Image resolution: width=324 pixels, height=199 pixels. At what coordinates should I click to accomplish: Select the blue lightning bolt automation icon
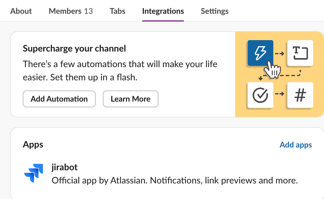pyautogui.click(x=260, y=53)
